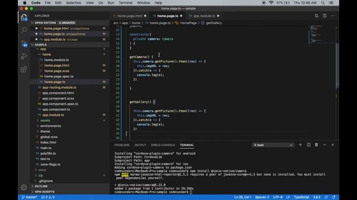Open the Selection menu
This screenshot has height=200, width=357.
(x=74, y=3)
